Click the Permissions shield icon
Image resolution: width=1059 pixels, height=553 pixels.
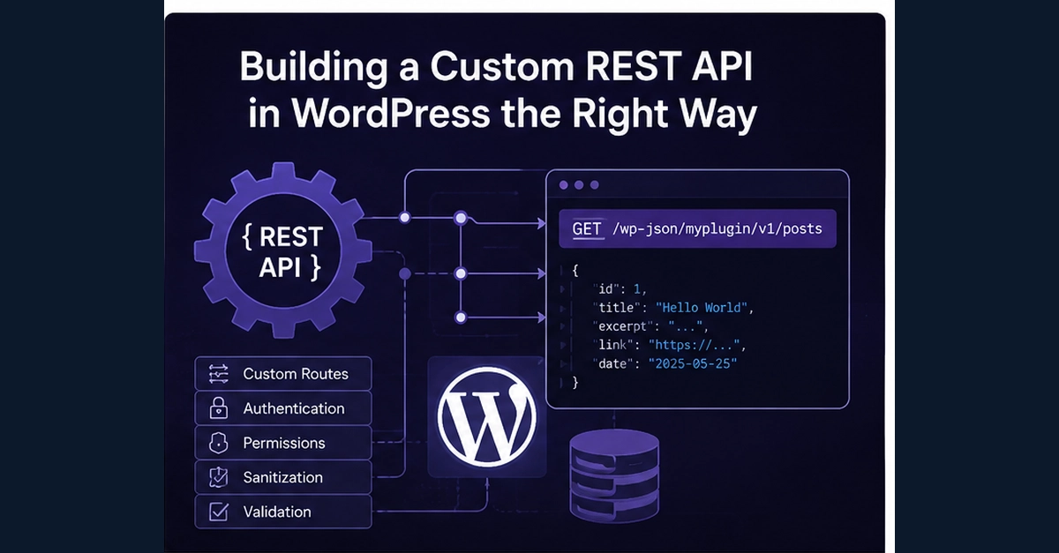click(x=219, y=443)
